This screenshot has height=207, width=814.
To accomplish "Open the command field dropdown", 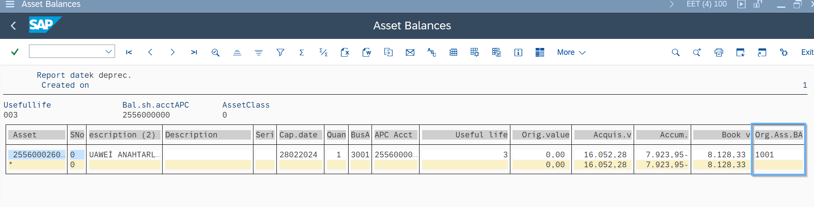I will click(108, 52).
